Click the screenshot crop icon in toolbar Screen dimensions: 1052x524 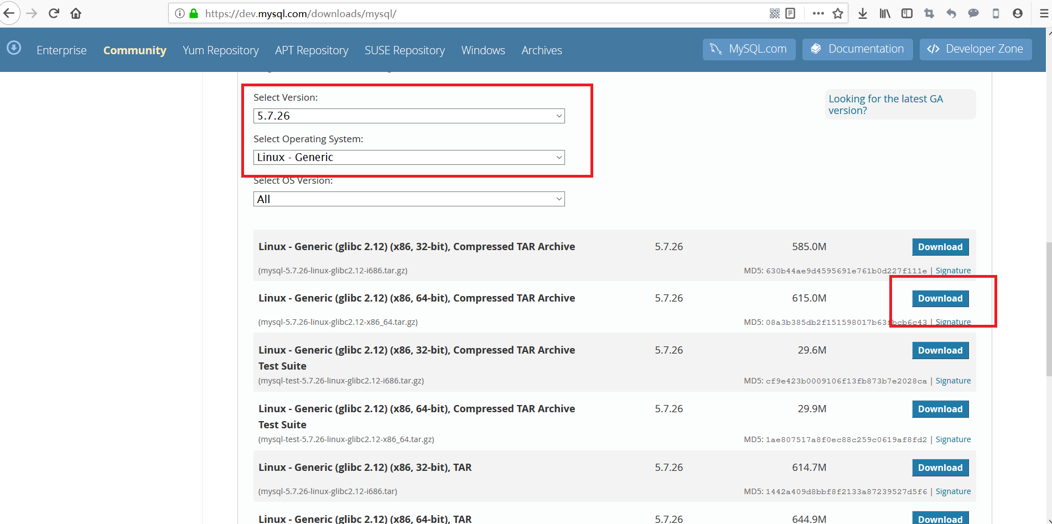929,13
